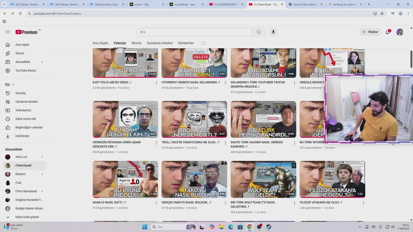Open more options for EVET POLİS ABİ video
413x232 pixels.
(156, 83)
